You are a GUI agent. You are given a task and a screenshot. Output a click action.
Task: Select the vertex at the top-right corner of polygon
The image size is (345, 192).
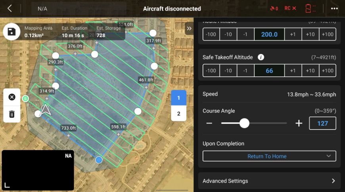(153, 33)
